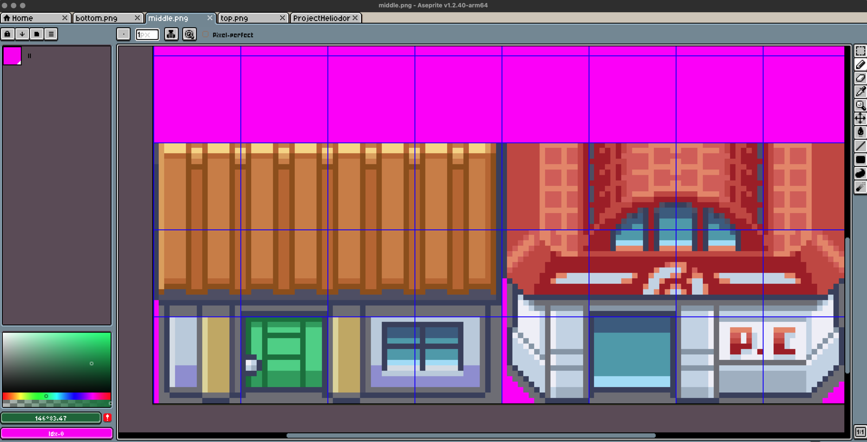867x442 pixels.
Task: Select the Contour blob tool
Action: (x=860, y=173)
